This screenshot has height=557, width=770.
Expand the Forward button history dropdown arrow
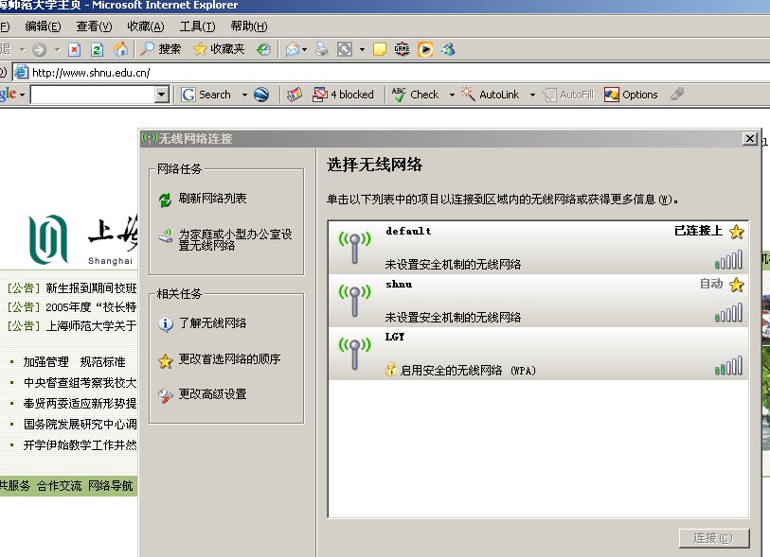pyautogui.click(x=57, y=49)
